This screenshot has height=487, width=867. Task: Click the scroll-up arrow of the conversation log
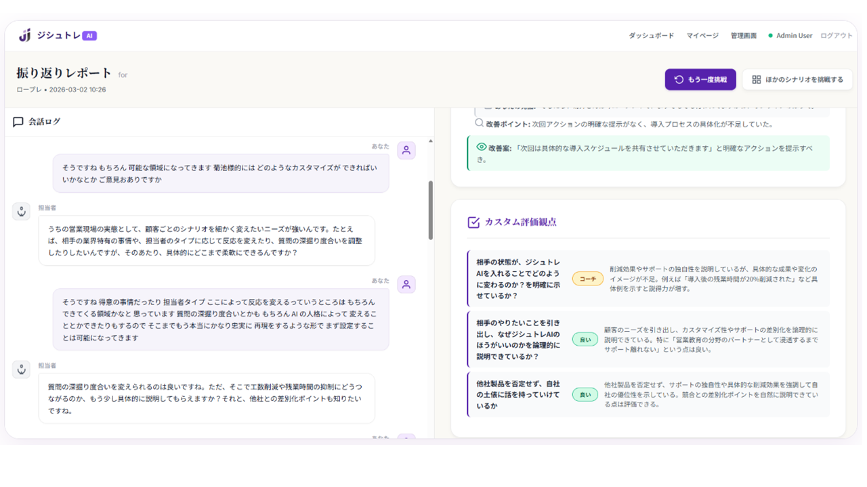(x=431, y=141)
